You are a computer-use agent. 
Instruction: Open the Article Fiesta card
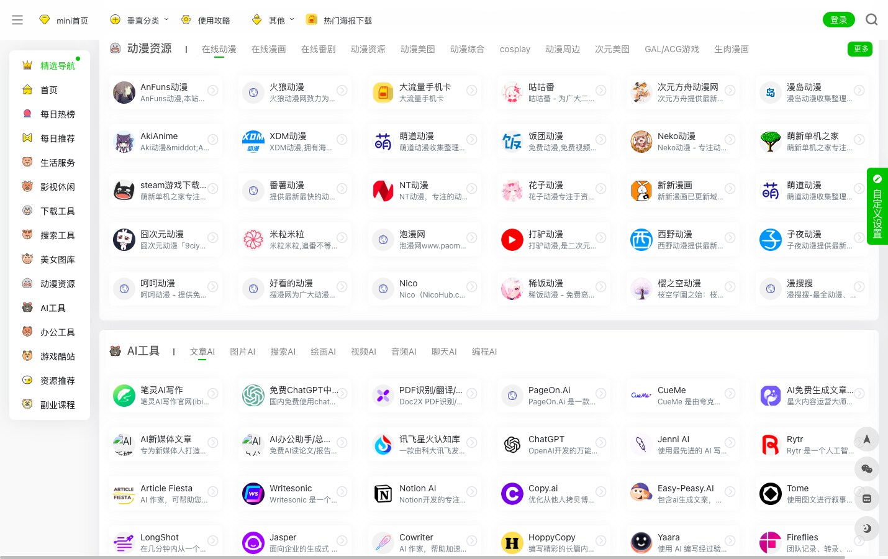(x=166, y=494)
